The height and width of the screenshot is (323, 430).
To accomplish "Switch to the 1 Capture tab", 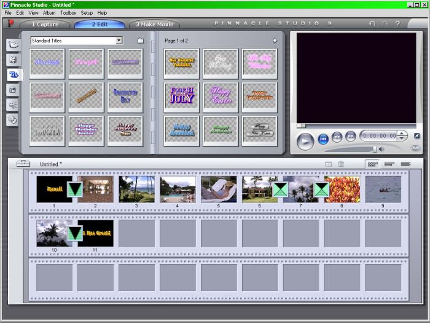I will pos(45,25).
